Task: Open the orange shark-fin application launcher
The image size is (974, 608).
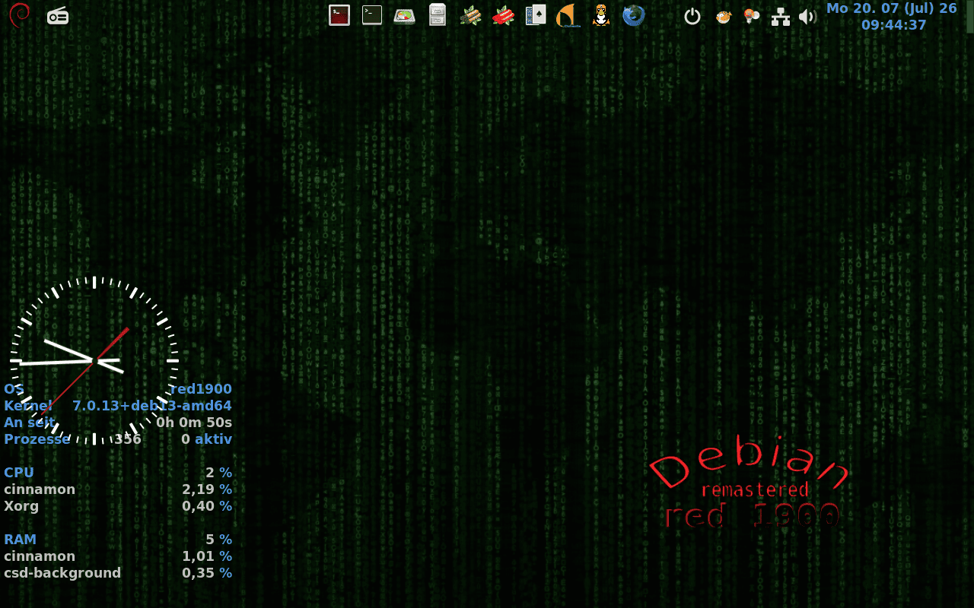Action: click(568, 15)
